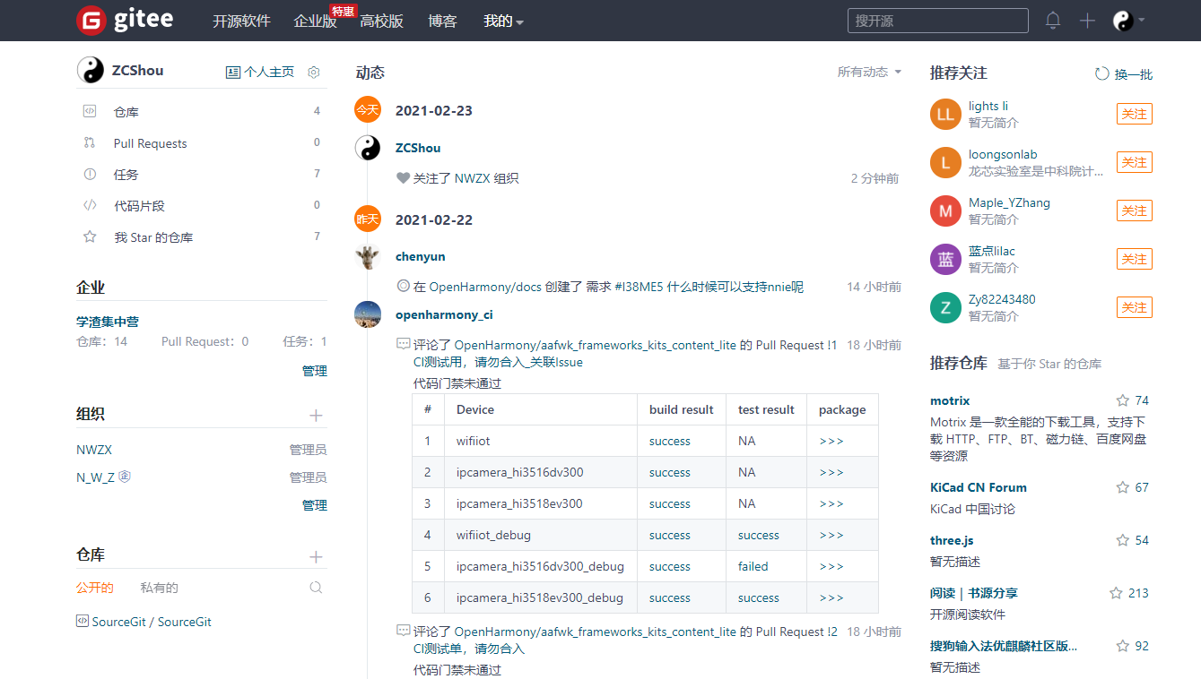Image resolution: width=1201 pixels, height=679 pixels.
Task: Click the 搜开源 search box
Action: 936,20
